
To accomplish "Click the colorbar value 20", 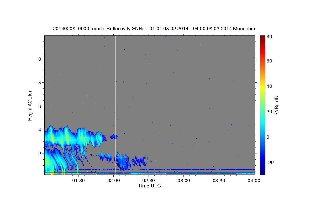I will (269, 112).
